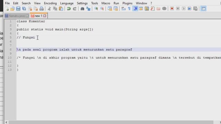Viewport: 221px width, 124px height.
Task: Place cursor after '// Fungsi'
Action: pos(35,38)
